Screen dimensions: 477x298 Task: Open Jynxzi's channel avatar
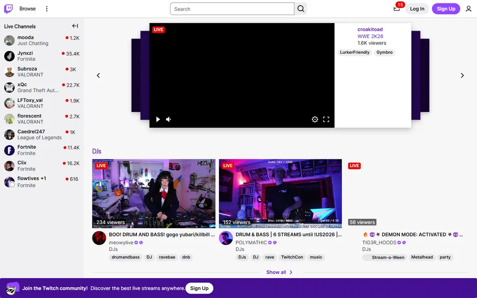(10, 56)
